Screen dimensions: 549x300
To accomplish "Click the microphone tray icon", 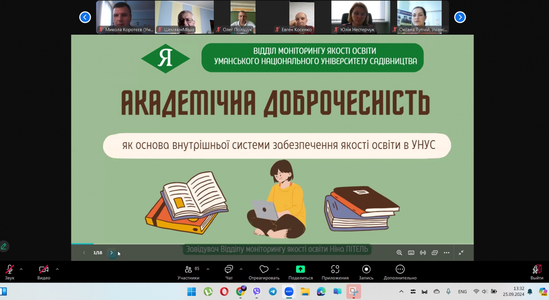I will (448, 291).
